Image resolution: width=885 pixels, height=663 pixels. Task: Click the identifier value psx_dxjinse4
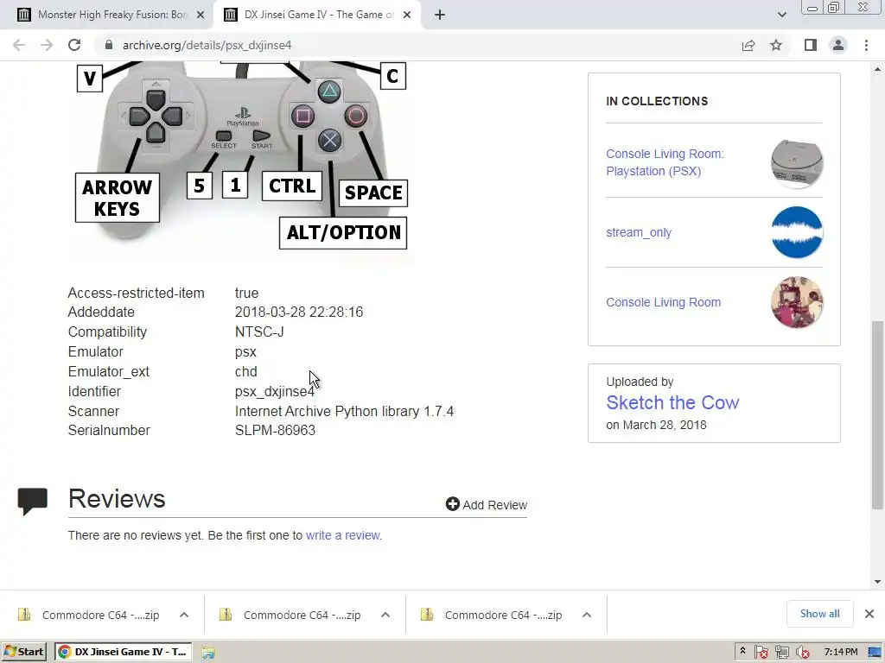(x=274, y=391)
